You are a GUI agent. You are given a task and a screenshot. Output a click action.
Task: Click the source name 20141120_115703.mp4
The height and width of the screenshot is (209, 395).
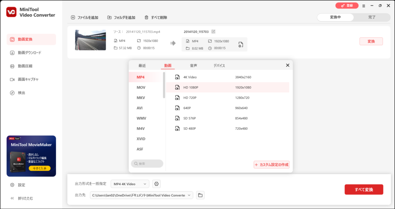[x=143, y=32]
